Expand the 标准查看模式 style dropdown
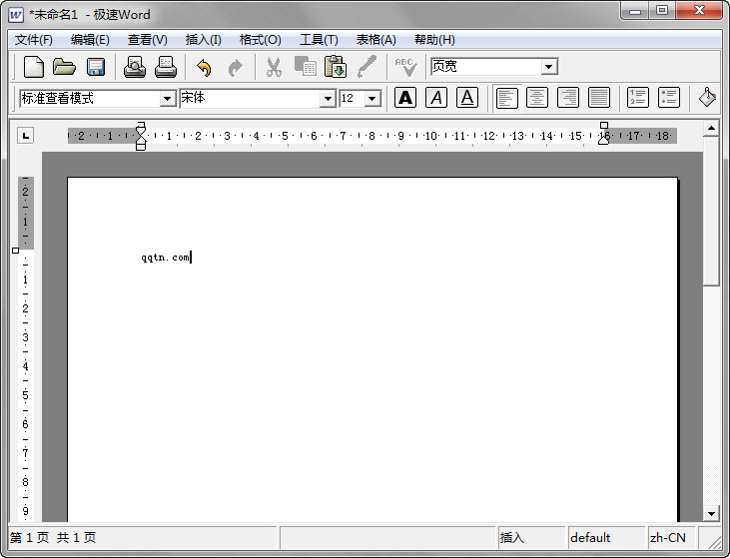 (167, 99)
